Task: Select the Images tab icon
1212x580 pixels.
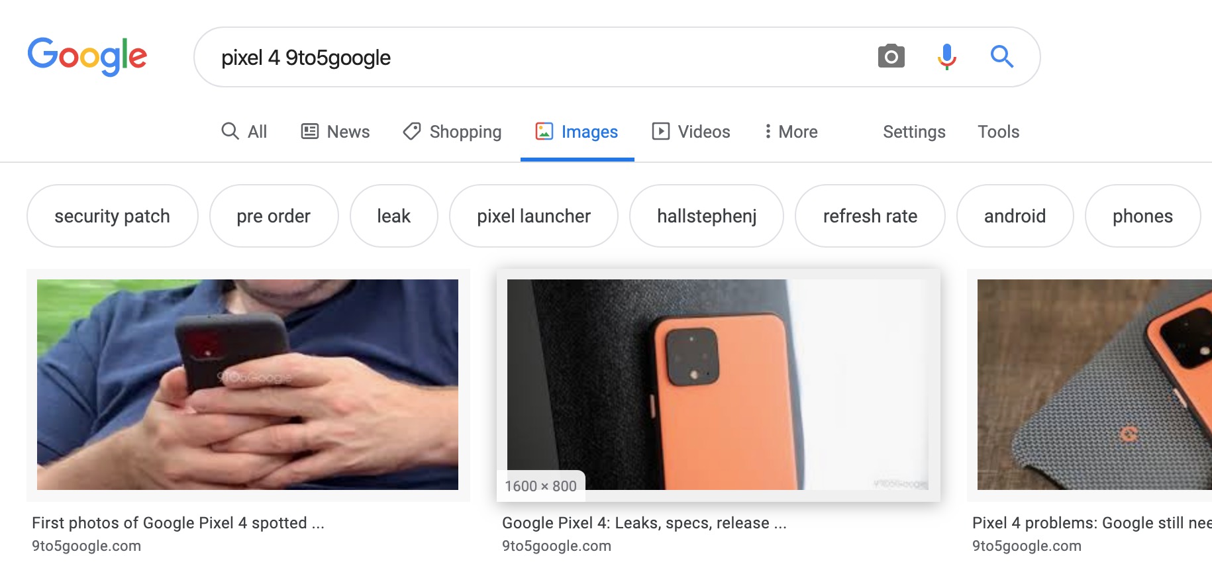Action: click(545, 131)
